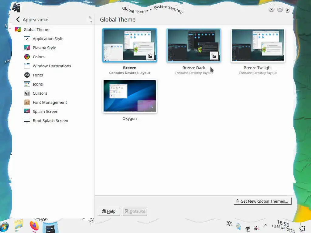This screenshot has height=233, width=311.
Task: Click the Splash Screen icon
Action: tap(27, 111)
